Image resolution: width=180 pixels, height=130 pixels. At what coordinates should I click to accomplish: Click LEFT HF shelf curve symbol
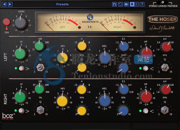(x=152, y=69)
